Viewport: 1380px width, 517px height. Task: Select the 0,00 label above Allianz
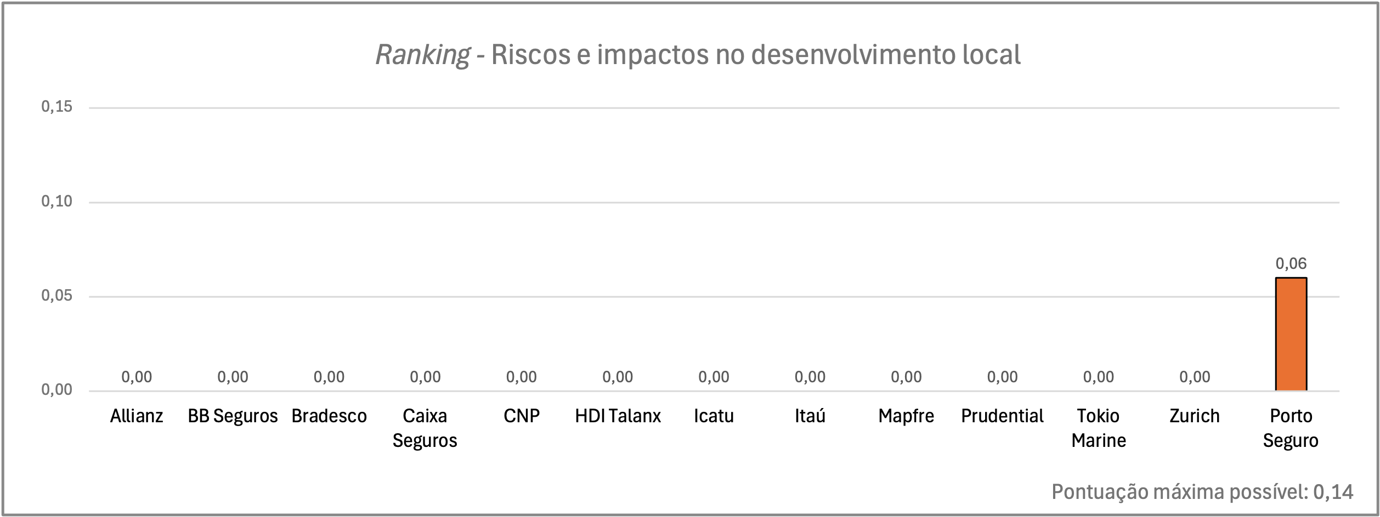[137, 377]
